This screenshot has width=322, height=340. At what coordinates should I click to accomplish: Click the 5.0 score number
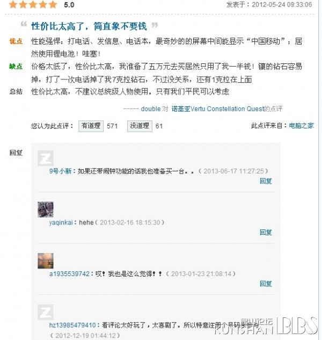[x=69, y=5]
